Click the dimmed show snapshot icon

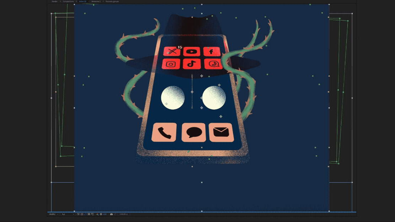pyautogui.click(x=115, y=214)
